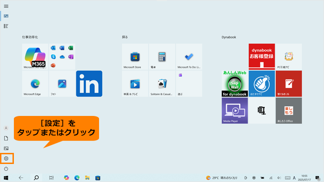Launch the LinkedIn tile
The height and width of the screenshot is (182, 324).
point(89,84)
